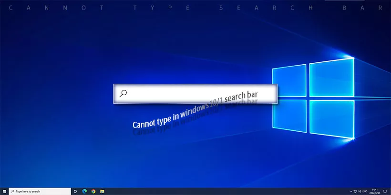Launch Google Chrome from the taskbar
The image size is (391, 195).
pyautogui.click(x=93, y=191)
